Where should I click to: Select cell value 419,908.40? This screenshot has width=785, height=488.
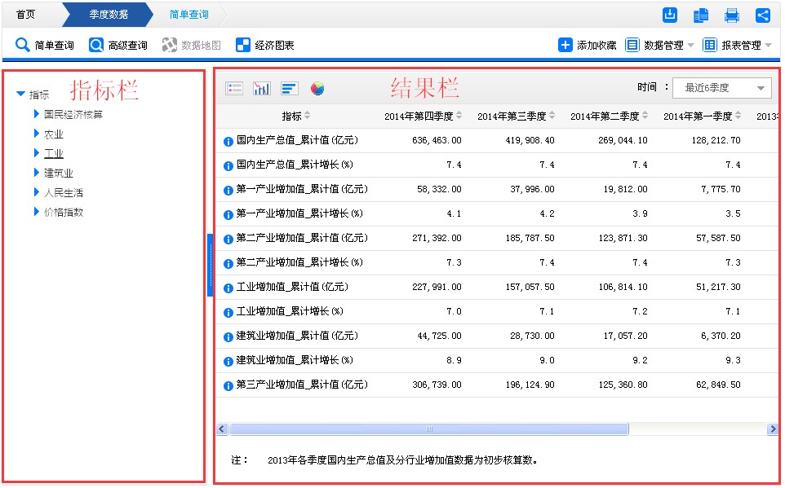point(530,140)
